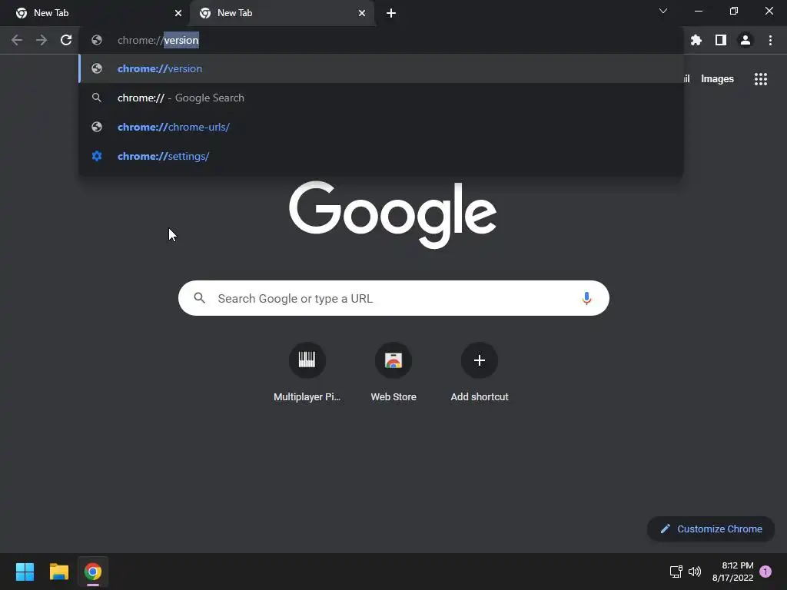Screen dimensions: 787x590
Task: Open the Images link
Action: point(717,79)
